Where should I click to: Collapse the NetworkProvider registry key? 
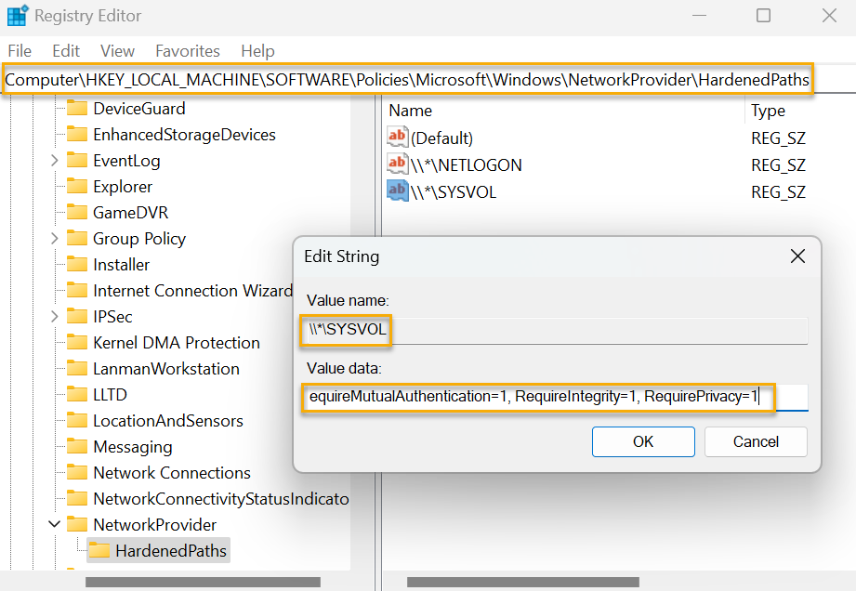[54, 524]
